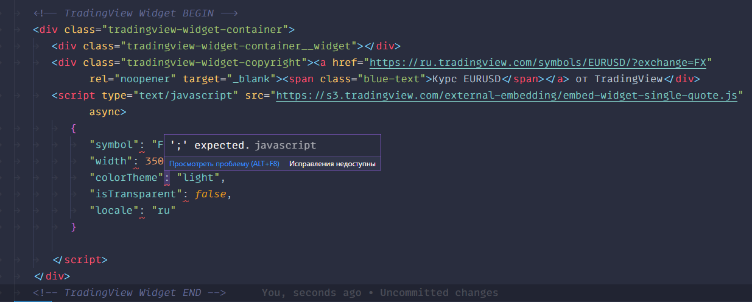Click the "locale" key
This screenshot has height=302, width=752.
tap(114, 210)
